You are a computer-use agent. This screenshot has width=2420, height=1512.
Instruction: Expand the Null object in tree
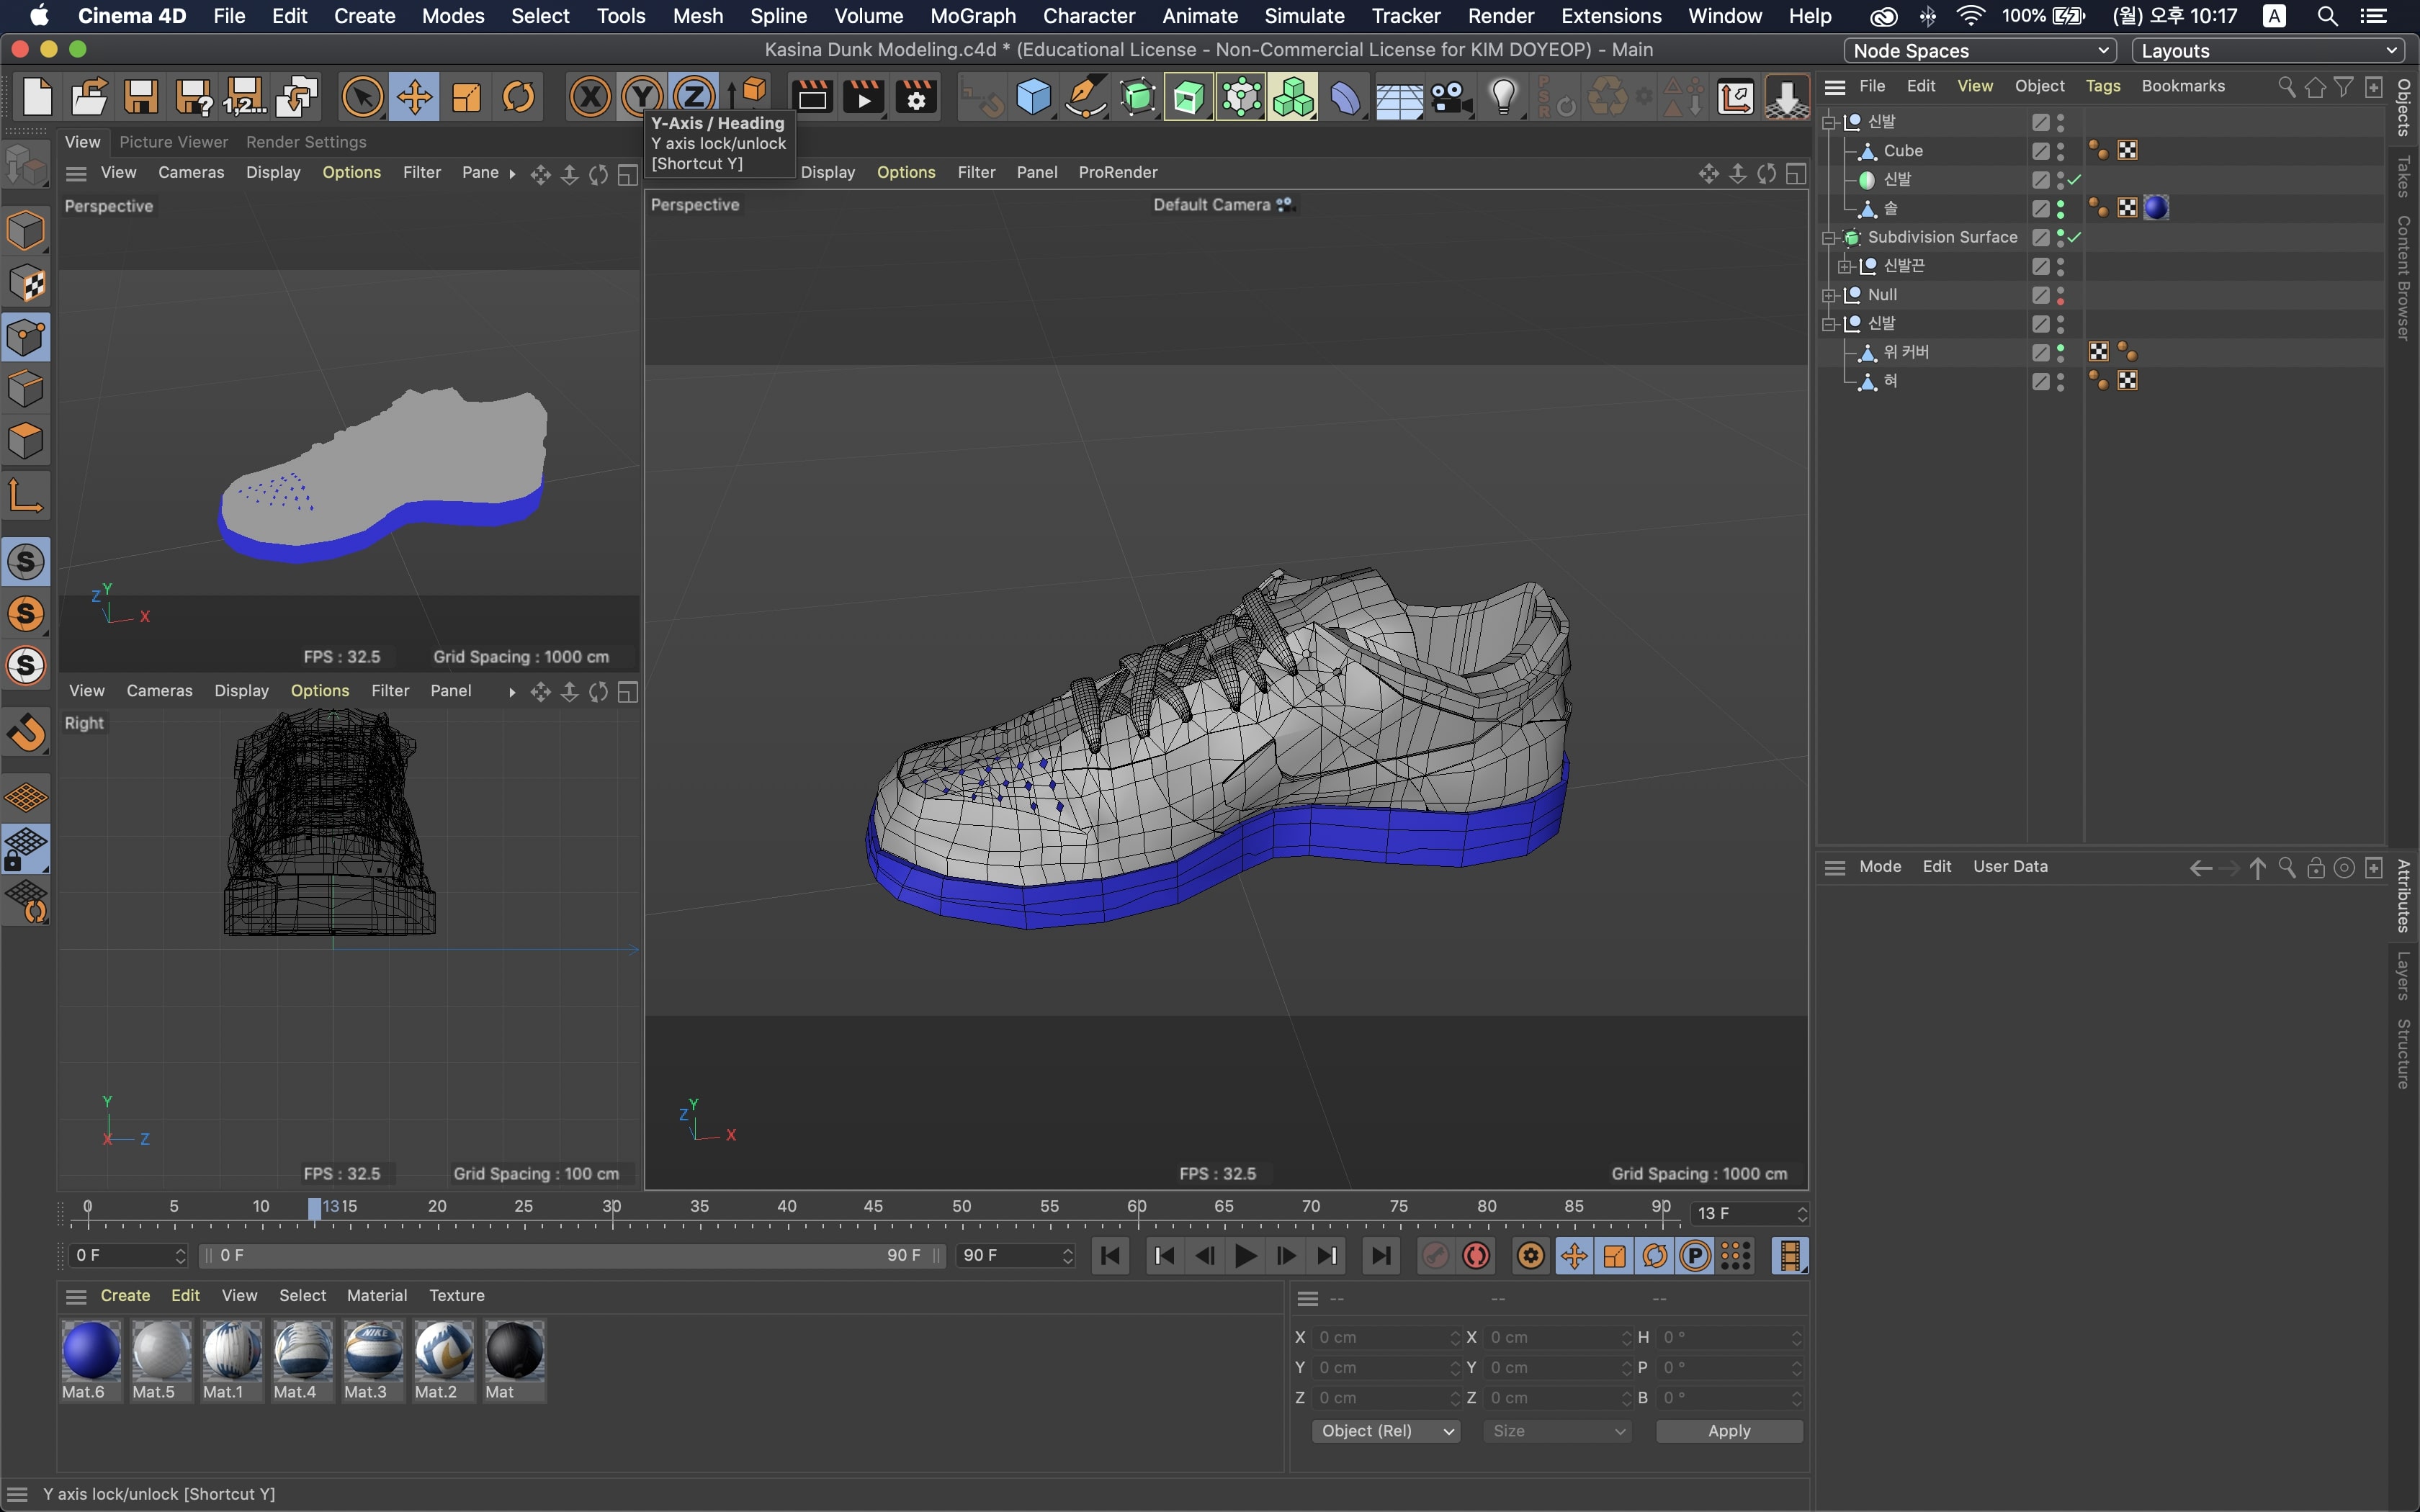click(1829, 295)
